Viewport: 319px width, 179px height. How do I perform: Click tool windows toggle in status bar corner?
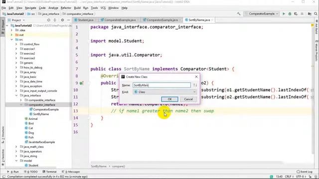3,177
